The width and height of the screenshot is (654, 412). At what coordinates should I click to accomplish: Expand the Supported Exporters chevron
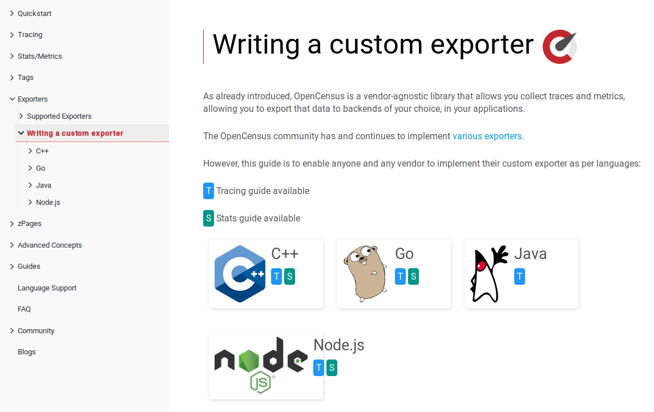pyautogui.click(x=21, y=116)
